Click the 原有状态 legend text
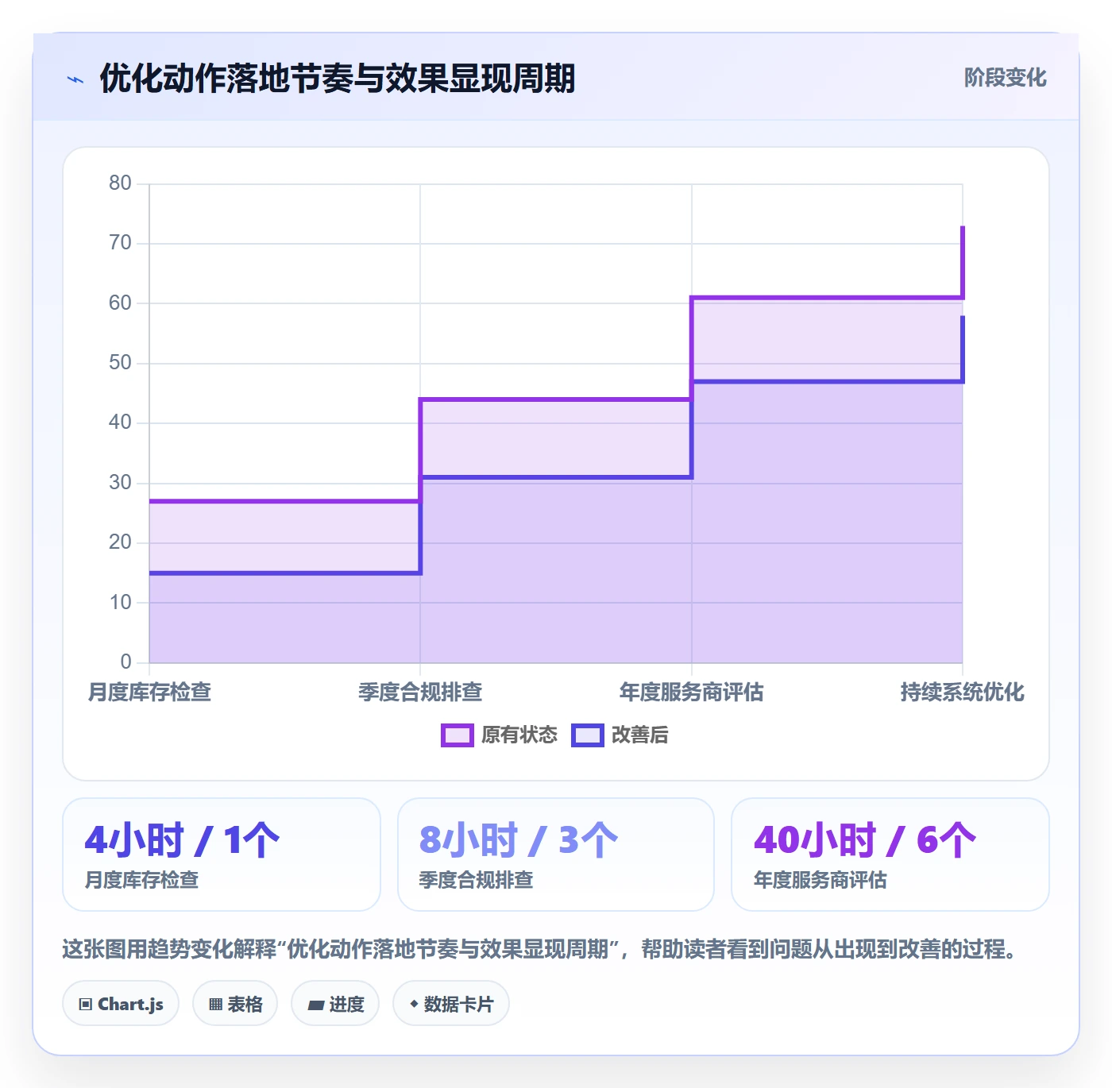Image resolution: width=1112 pixels, height=1088 pixels. click(x=519, y=735)
